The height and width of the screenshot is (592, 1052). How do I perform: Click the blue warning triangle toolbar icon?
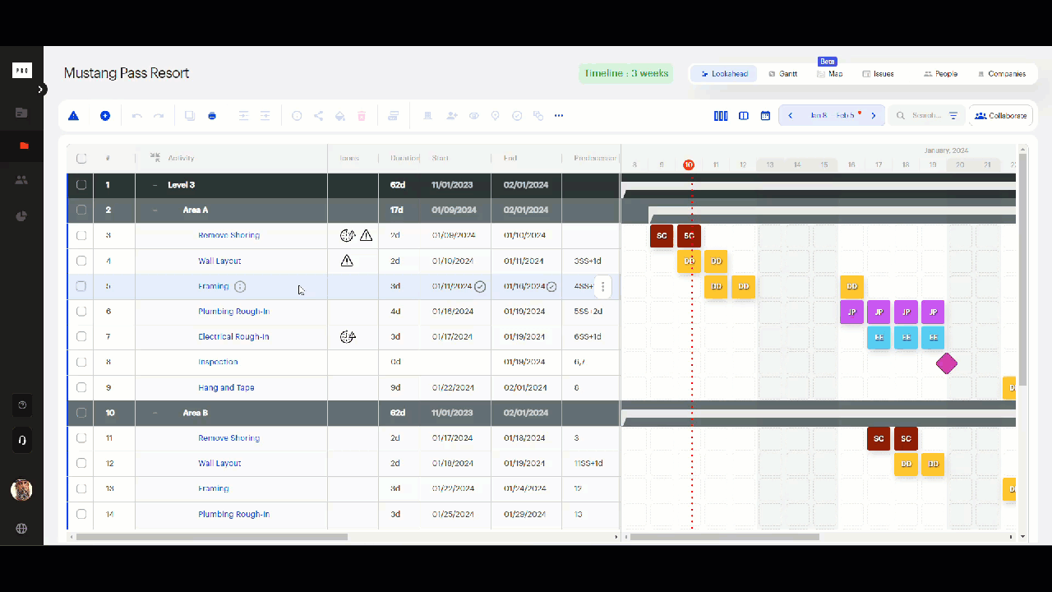[x=73, y=116]
